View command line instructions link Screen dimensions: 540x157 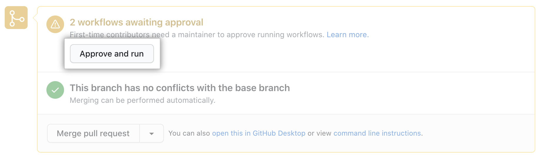click(x=377, y=133)
